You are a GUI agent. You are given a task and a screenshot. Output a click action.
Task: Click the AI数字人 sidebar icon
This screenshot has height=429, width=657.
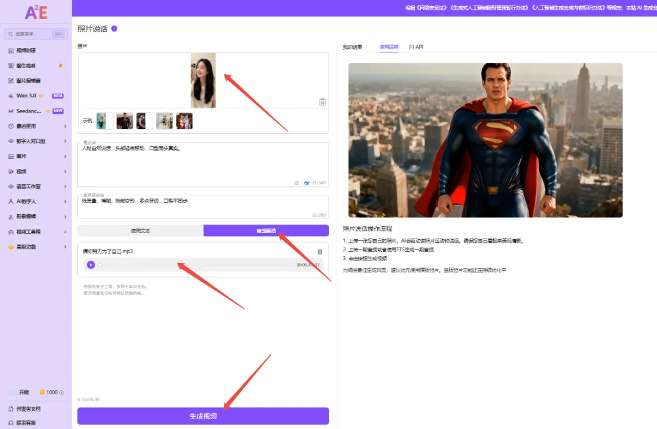11,201
